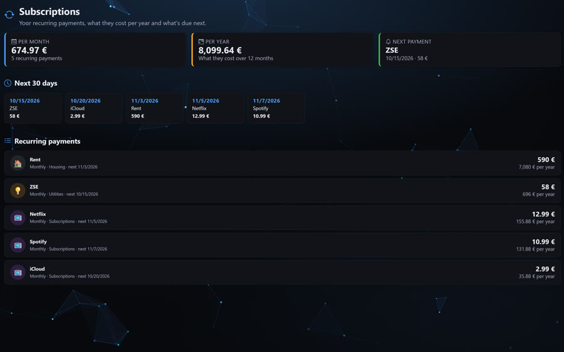564x352 pixels.
Task: Click '7,080 € per year' in Rent row
Action: point(536,167)
